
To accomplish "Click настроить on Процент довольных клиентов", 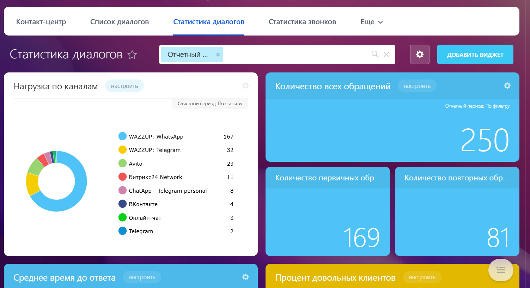I will 422,277.
